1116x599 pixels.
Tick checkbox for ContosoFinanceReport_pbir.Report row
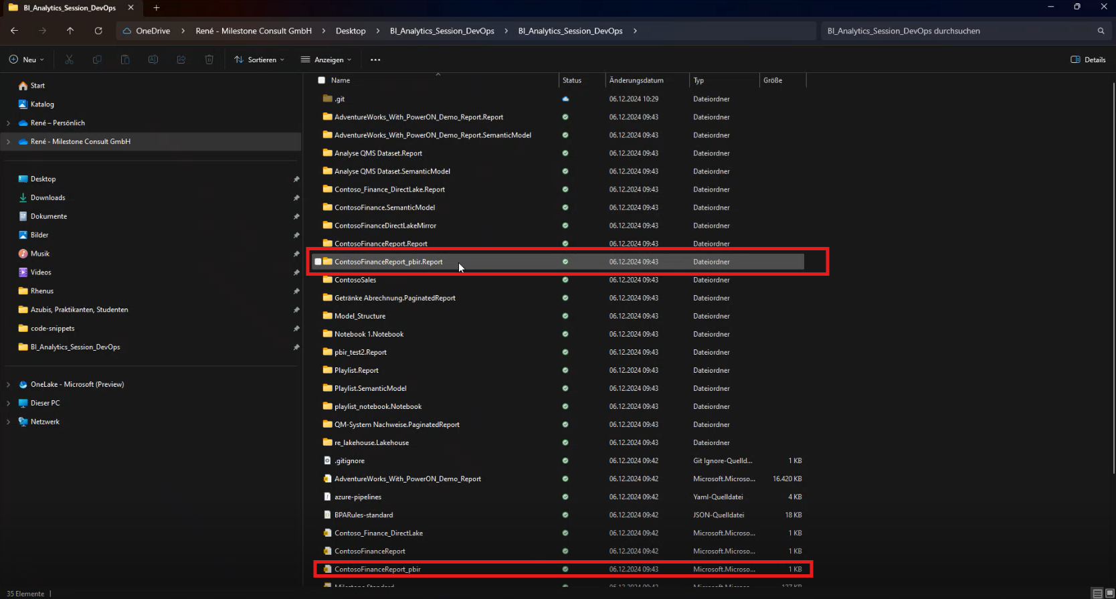tap(318, 262)
